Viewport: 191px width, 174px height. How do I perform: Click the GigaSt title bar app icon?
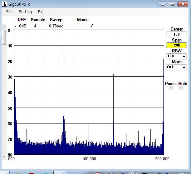coord(5,4)
